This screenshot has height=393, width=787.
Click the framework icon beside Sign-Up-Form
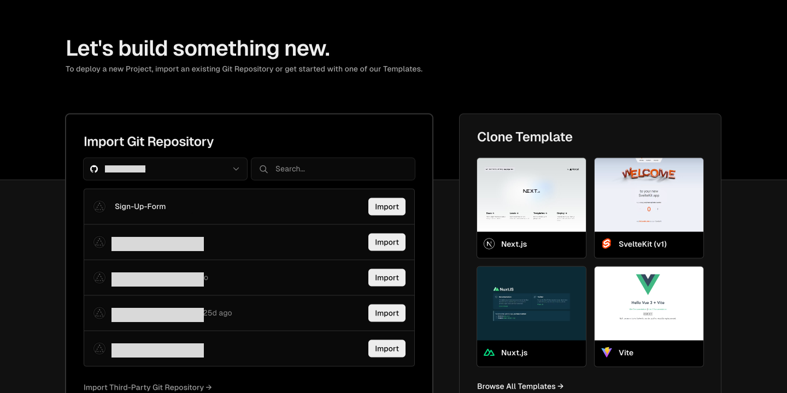99,206
